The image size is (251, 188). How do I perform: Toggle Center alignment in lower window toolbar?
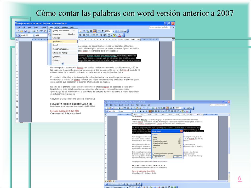tap(153, 111)
